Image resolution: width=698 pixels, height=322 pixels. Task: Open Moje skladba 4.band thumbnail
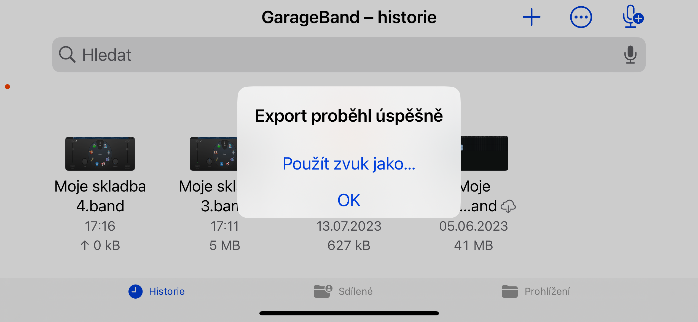(x=100, y=154)
